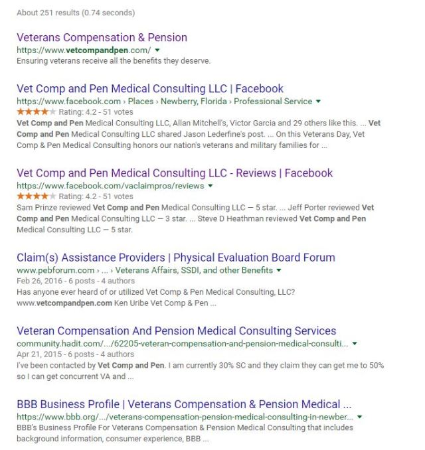The image size is (425, 450).
Task: Open the BBB Business Profile result
Action: (x=184, y=404)
